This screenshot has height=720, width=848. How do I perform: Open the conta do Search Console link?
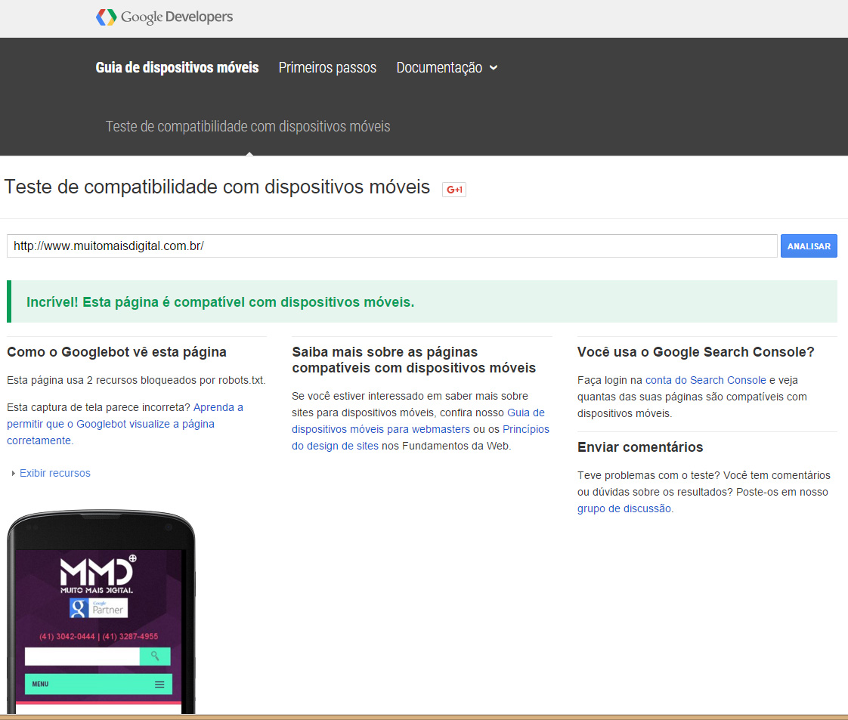click(705, 380)
